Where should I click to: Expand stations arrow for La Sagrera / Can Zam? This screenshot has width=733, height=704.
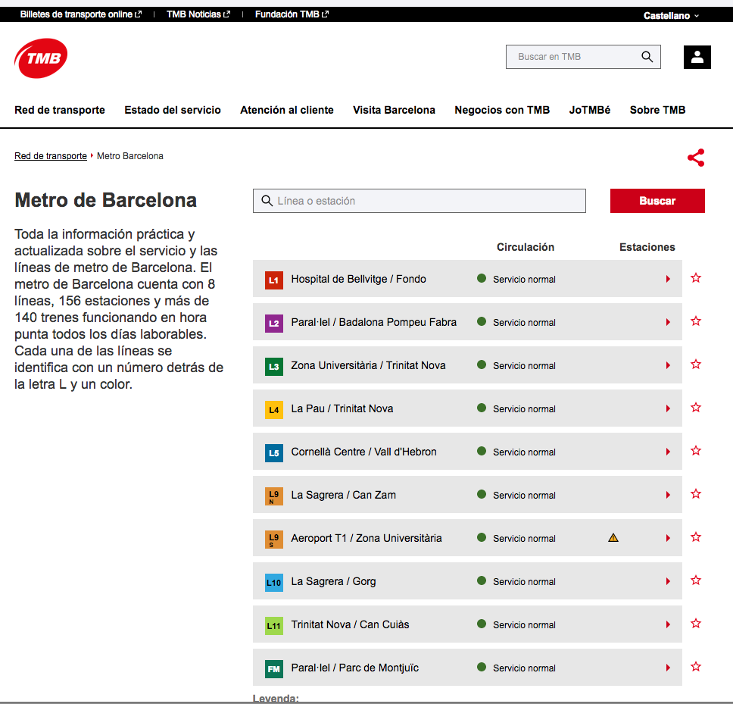pos(668,495)
